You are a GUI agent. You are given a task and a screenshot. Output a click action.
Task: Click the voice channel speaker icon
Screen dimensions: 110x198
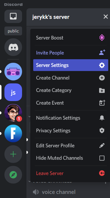click(36, 192)
